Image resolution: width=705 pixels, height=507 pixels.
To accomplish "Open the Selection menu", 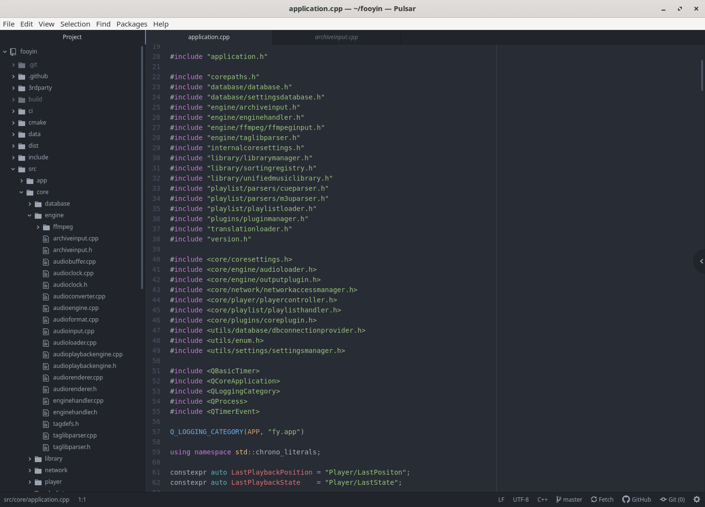I will (x=75, y=24).
